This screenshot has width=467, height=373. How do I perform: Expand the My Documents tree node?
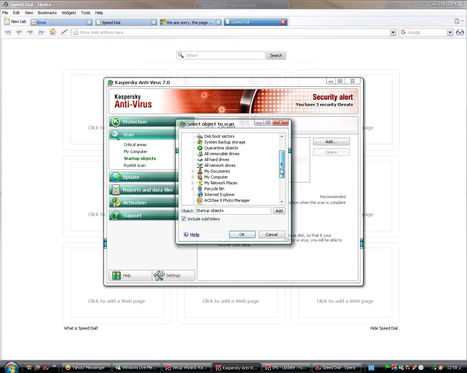coord(193,171)
